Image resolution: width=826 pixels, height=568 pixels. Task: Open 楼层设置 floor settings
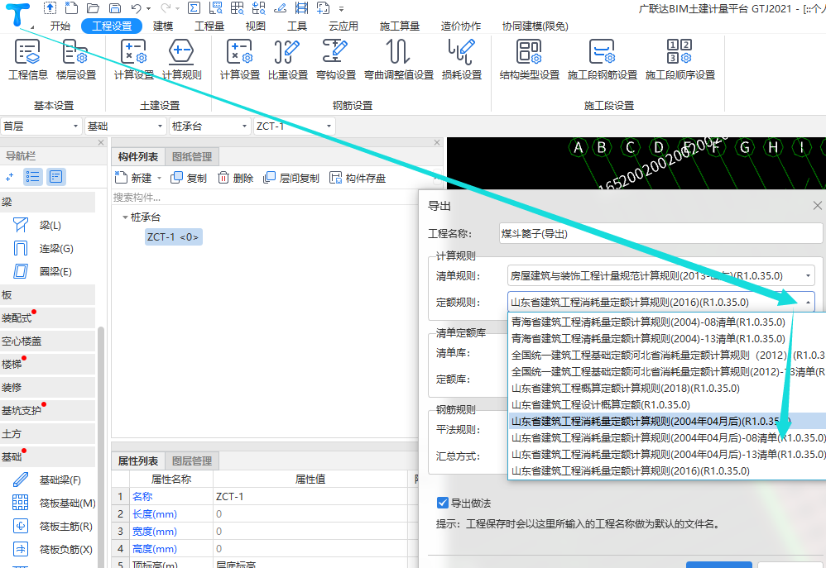coord(76,60)
